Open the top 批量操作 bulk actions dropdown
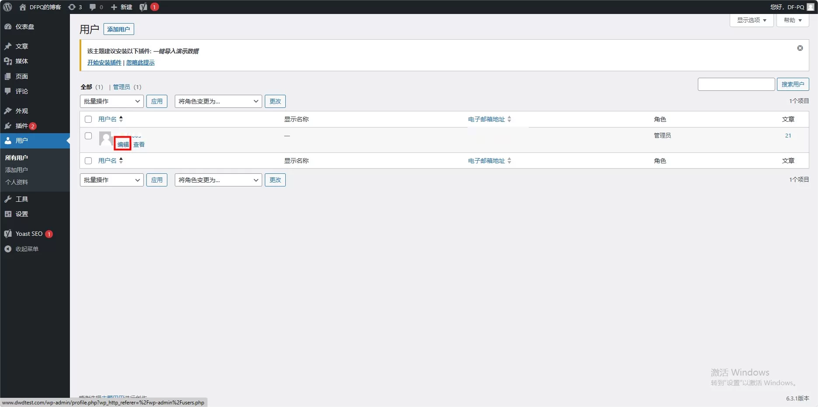818x407 pixels. click(111, 101)
